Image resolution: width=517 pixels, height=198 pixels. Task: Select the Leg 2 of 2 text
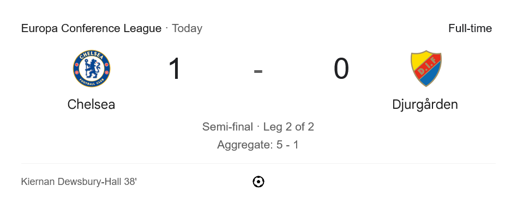(x=288, y=127)
